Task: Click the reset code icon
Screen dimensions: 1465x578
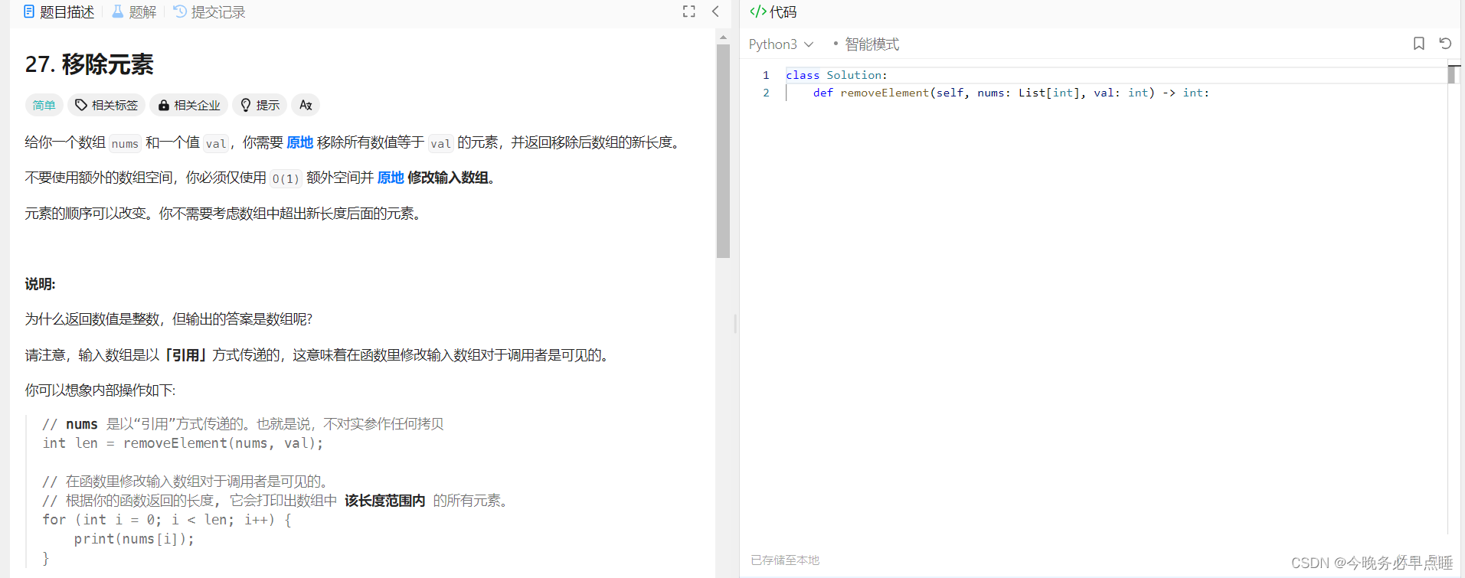Action: [x=1445, y=44]
